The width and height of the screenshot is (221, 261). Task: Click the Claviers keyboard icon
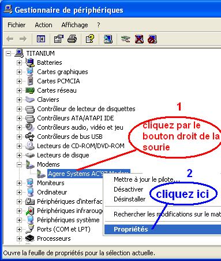[x=30, y=100]
